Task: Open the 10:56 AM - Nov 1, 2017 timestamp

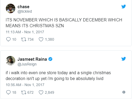Action: point(25,85)
